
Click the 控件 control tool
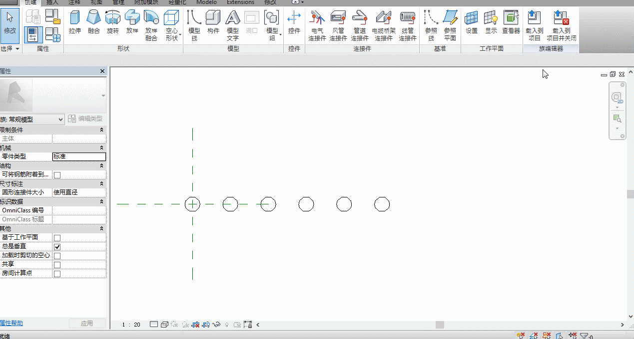pos(294,22)
